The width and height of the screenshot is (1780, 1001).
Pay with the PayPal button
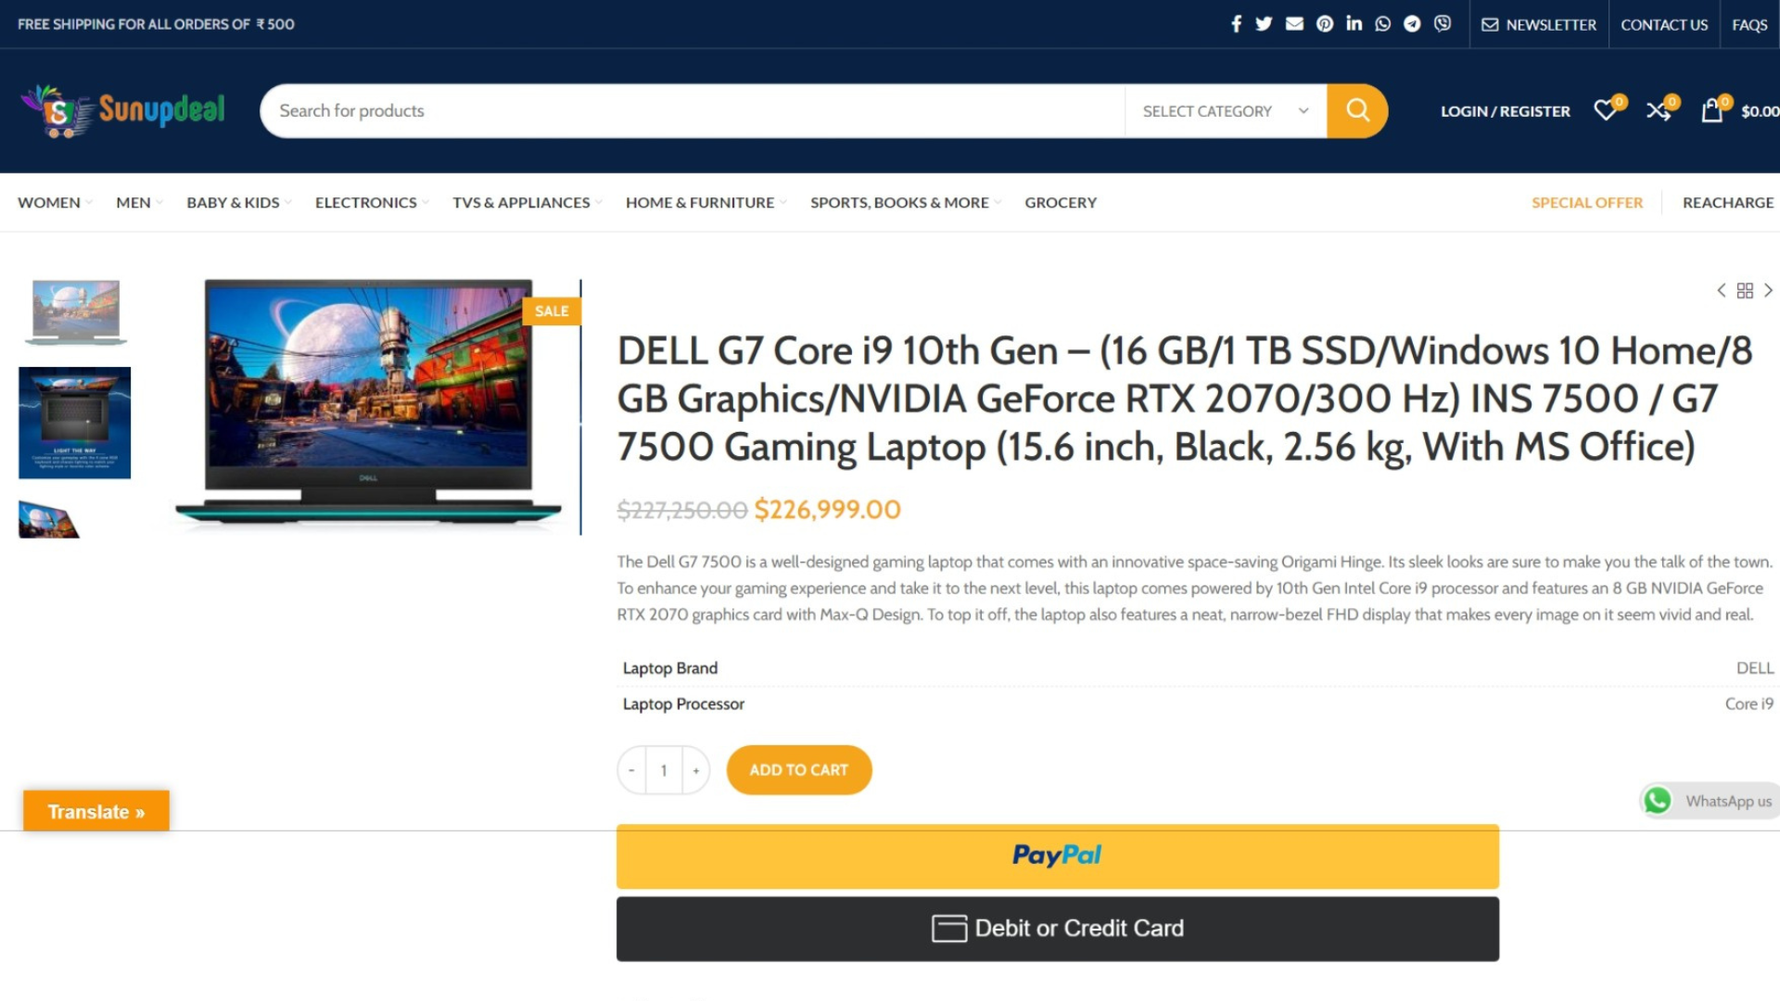pyautogui.click(x=1058, y=856)
